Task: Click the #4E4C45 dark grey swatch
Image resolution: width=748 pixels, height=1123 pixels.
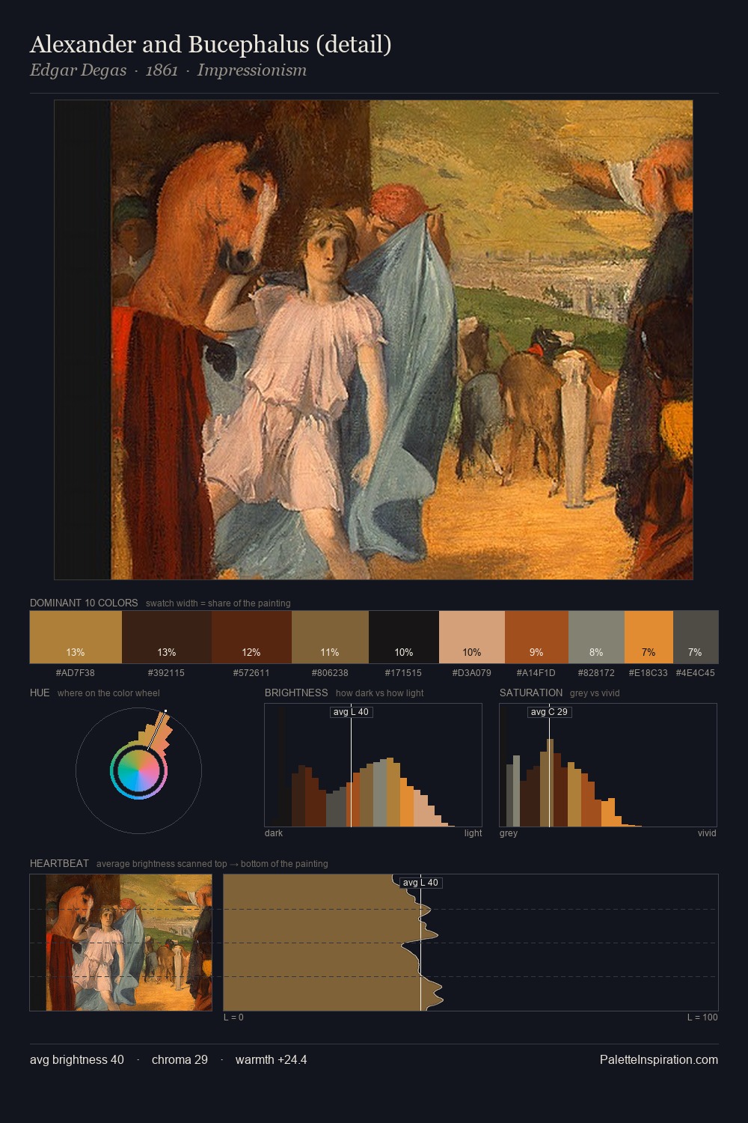Action: [696, 637]
